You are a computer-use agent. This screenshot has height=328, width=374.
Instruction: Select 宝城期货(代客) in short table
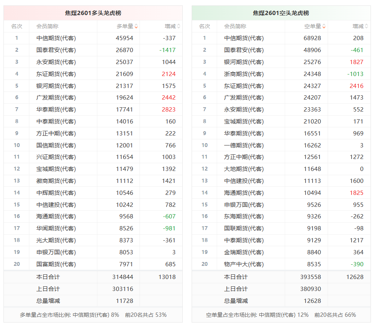pos(244,121)
